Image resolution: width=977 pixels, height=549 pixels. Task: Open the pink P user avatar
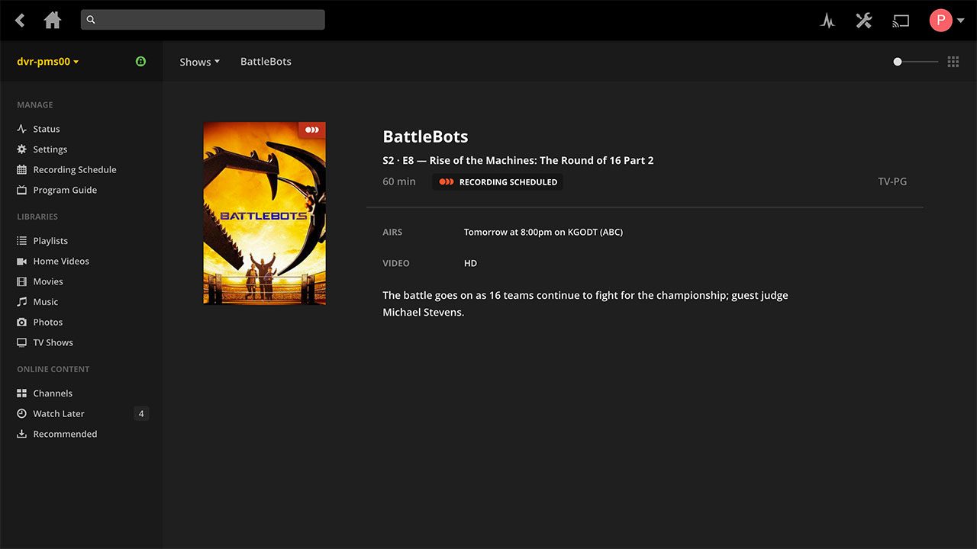coord(940,21)
